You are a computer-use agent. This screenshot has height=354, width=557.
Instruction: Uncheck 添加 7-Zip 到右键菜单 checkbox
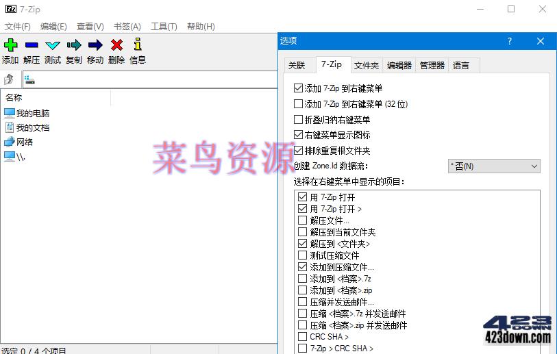coord(299,88)
